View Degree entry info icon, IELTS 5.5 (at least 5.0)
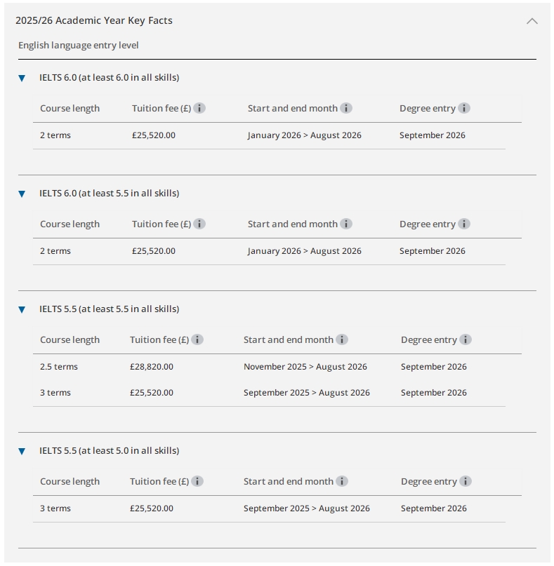The width and height of the screenshot is (554, 566). (466, 481)
